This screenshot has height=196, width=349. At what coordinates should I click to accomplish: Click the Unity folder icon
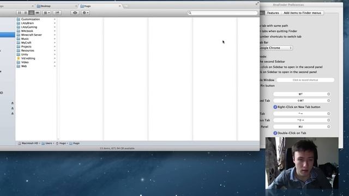[x=19, y=54]
